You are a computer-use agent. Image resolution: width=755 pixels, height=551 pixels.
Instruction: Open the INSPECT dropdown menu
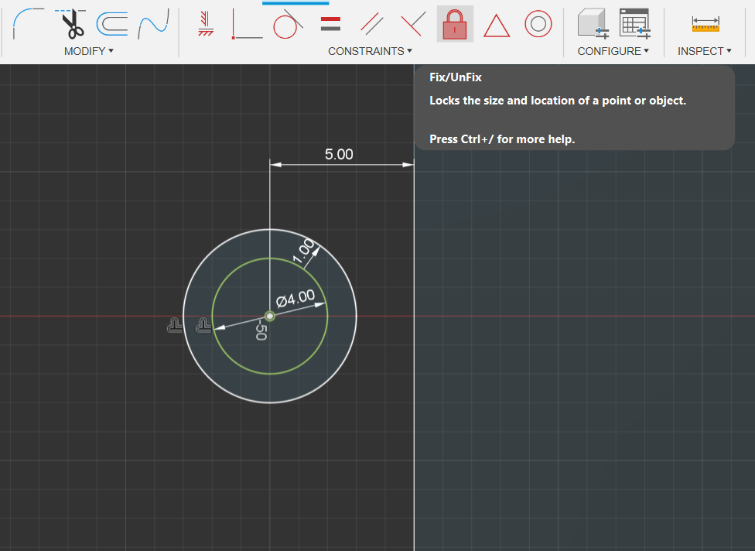[705, 51]
